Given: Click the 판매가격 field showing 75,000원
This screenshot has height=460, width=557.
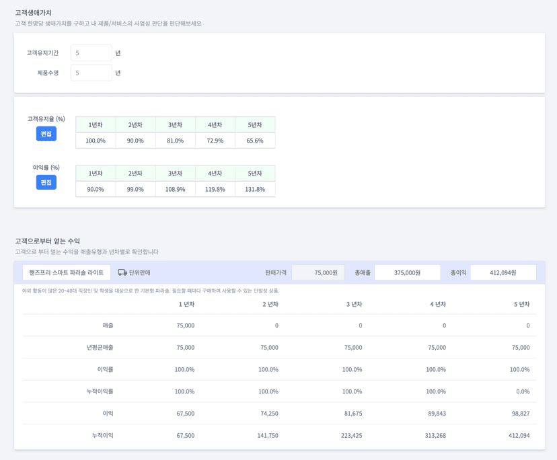Looking at the screenshot, I should (x=318, y=272).
